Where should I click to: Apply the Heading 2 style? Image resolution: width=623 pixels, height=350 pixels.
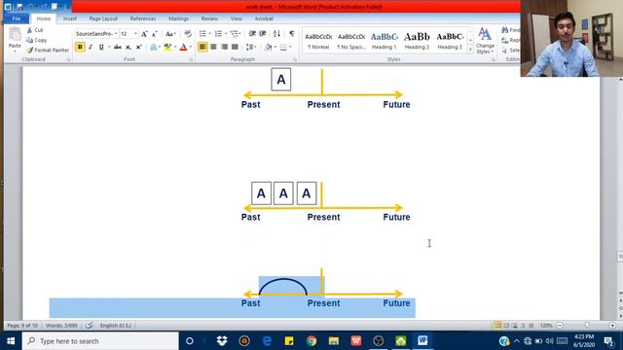point(417,41)
